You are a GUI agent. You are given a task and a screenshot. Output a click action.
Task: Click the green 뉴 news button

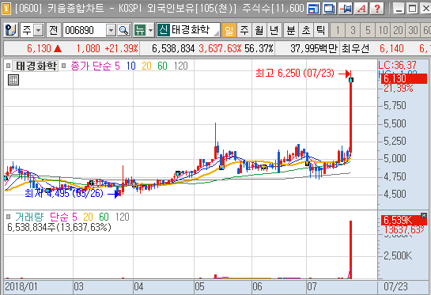click(x=140, y=30)
